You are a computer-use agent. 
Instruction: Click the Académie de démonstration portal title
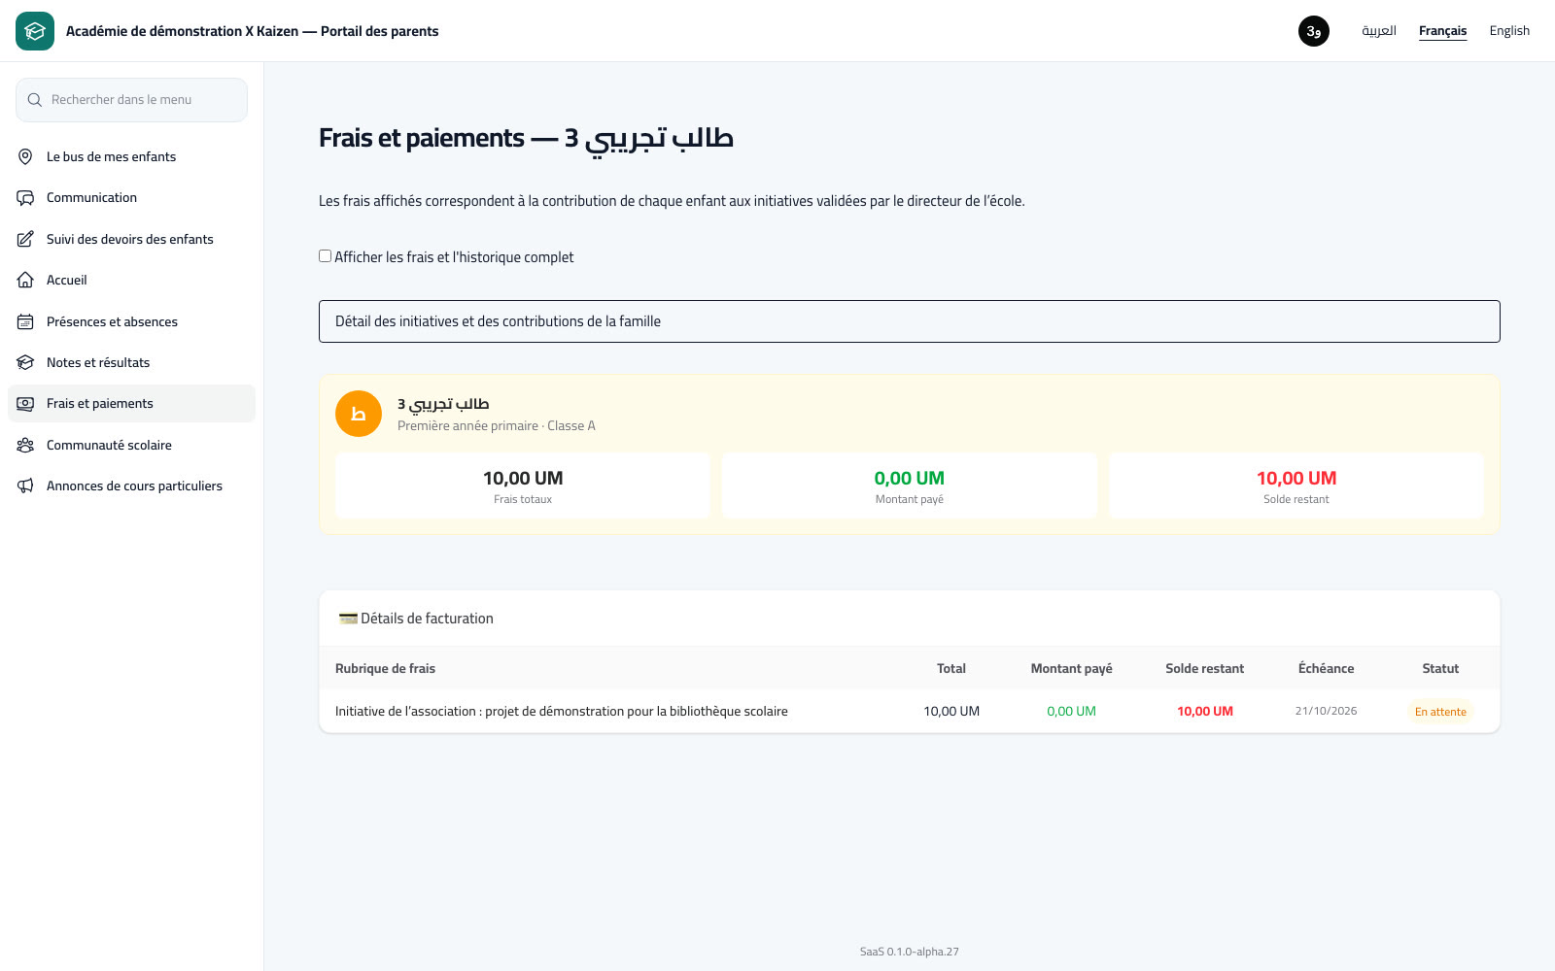252,31
